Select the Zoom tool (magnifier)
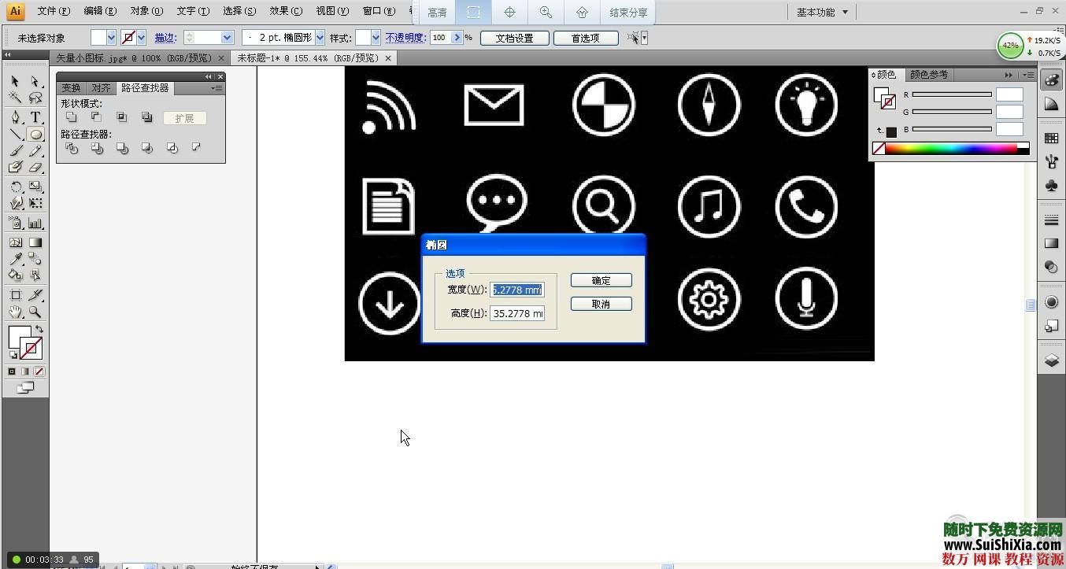 point(35,312)
